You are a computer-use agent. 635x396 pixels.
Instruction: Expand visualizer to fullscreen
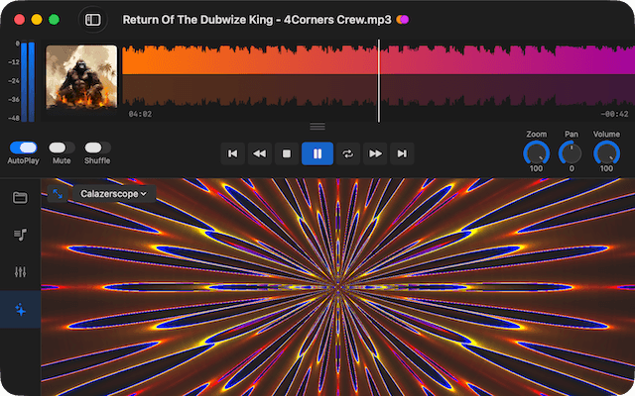point(58,194)
